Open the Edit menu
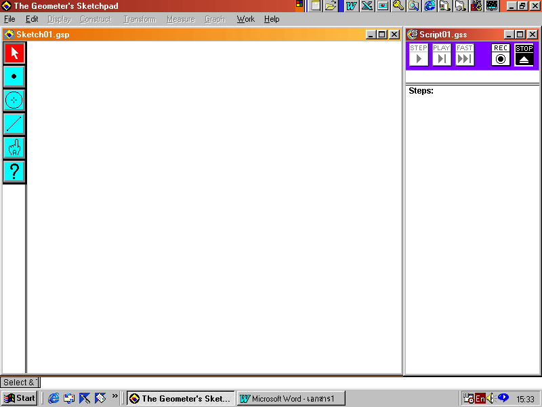This screenshot has height=407, width=542. click(x=32, y=19)
